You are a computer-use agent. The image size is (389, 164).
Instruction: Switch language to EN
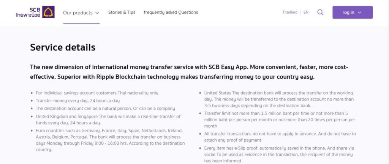pyautogui.click(x=306, y=12)
